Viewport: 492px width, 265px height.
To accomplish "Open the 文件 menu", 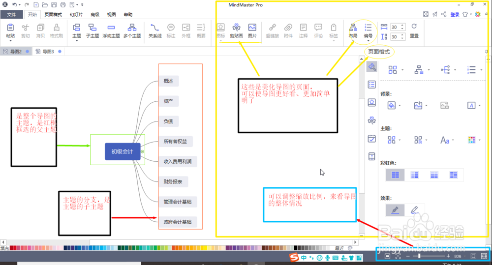I will tap(12, 14).
